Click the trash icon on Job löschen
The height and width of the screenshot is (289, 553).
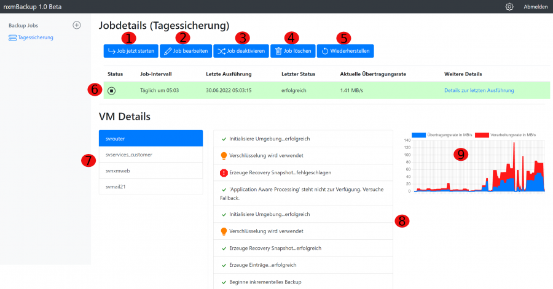click(x=278, y=51)
